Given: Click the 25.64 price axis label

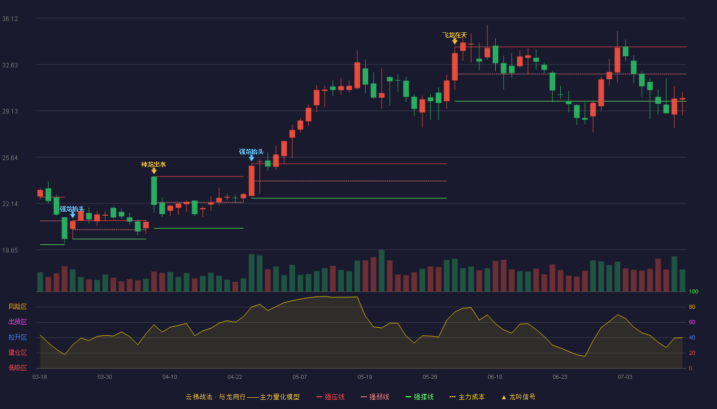Looking at the screenshot, I should [x=10, y=158].
